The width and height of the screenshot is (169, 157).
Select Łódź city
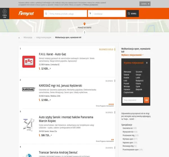point(125,80)
